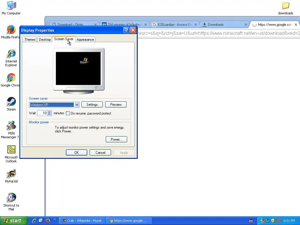
Task: Open Power settings with Power... button
Action: (116, 139)
